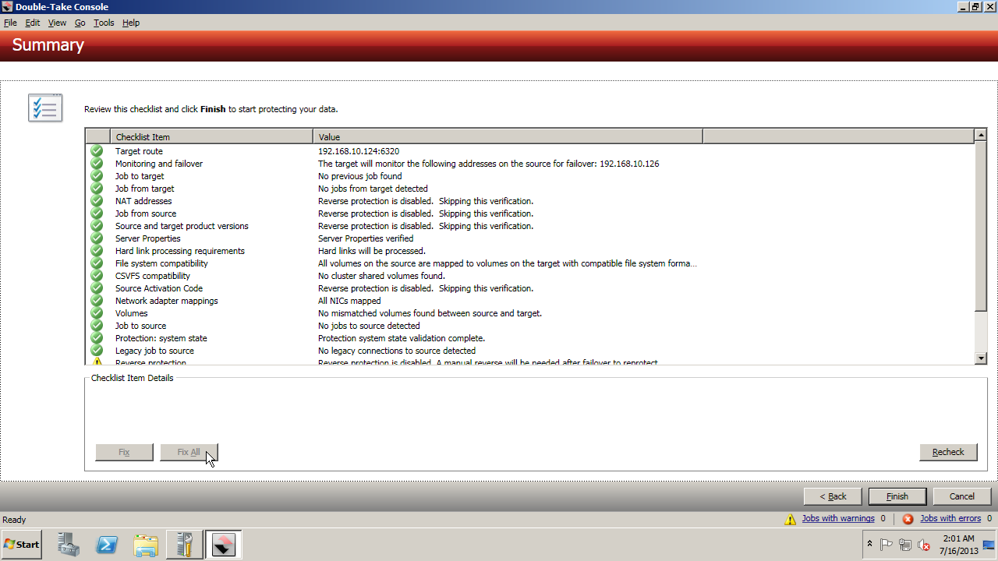Click check icon for Network adapter mappings
The width and height of the screenshot is (998, 561).
pyautogui.click(x=97, y=301)
